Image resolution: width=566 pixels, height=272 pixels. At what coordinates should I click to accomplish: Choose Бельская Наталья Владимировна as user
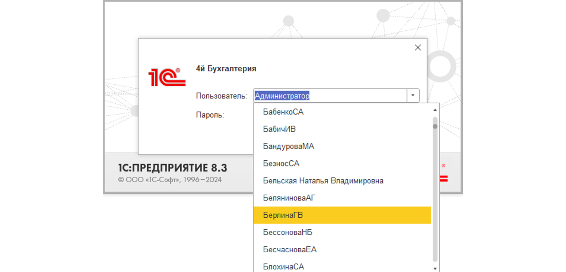click(x=323, y=181)
